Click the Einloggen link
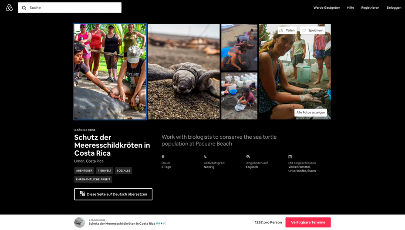This screenshot has width=405, height=230. coord(394,8)
